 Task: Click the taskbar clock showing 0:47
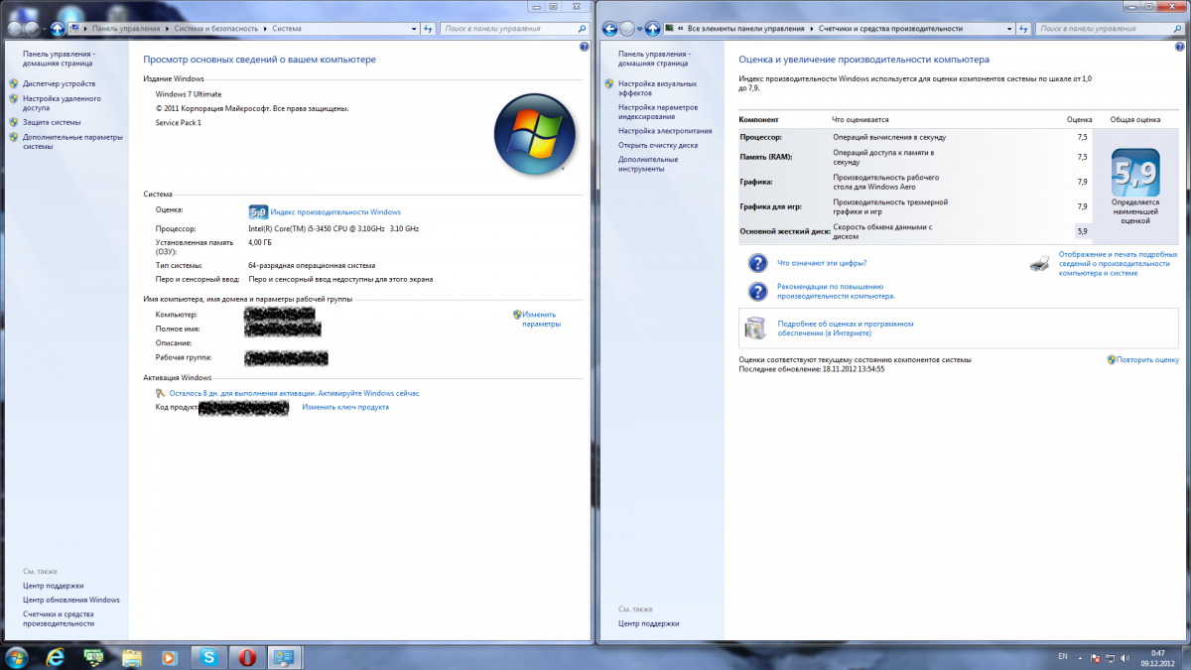point(1157,657)
